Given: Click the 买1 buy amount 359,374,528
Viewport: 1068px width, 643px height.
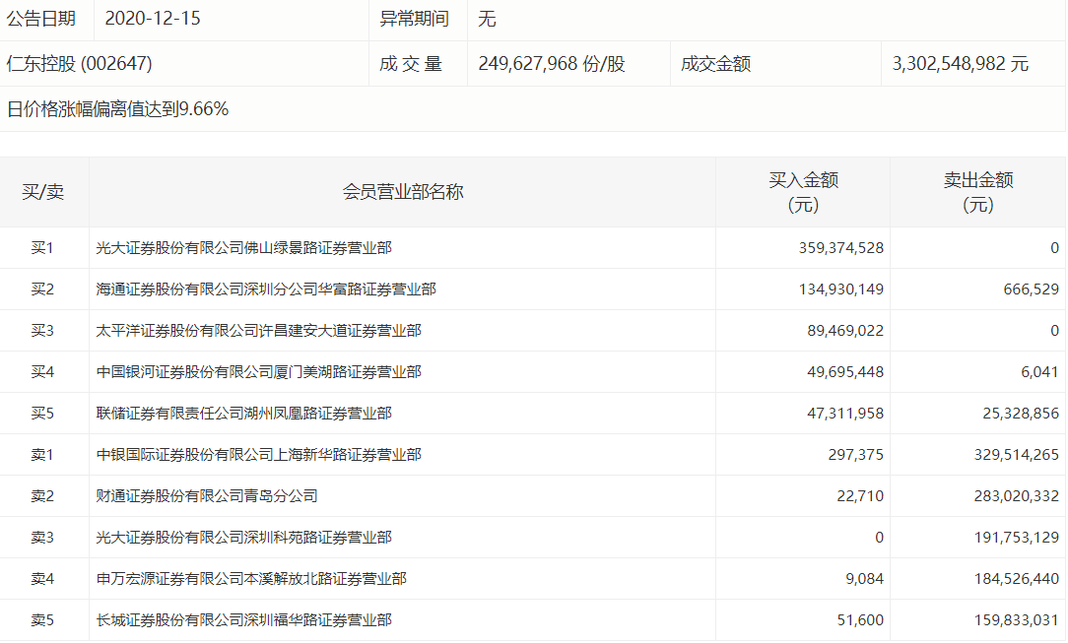Looking at the screenshot, I should click(840, 248).
